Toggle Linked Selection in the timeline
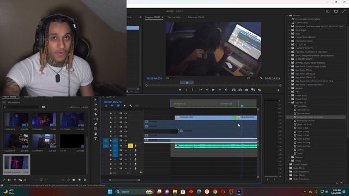Viewport: 349px width, 196px height. pyautogui.click(x=118, y=106)
